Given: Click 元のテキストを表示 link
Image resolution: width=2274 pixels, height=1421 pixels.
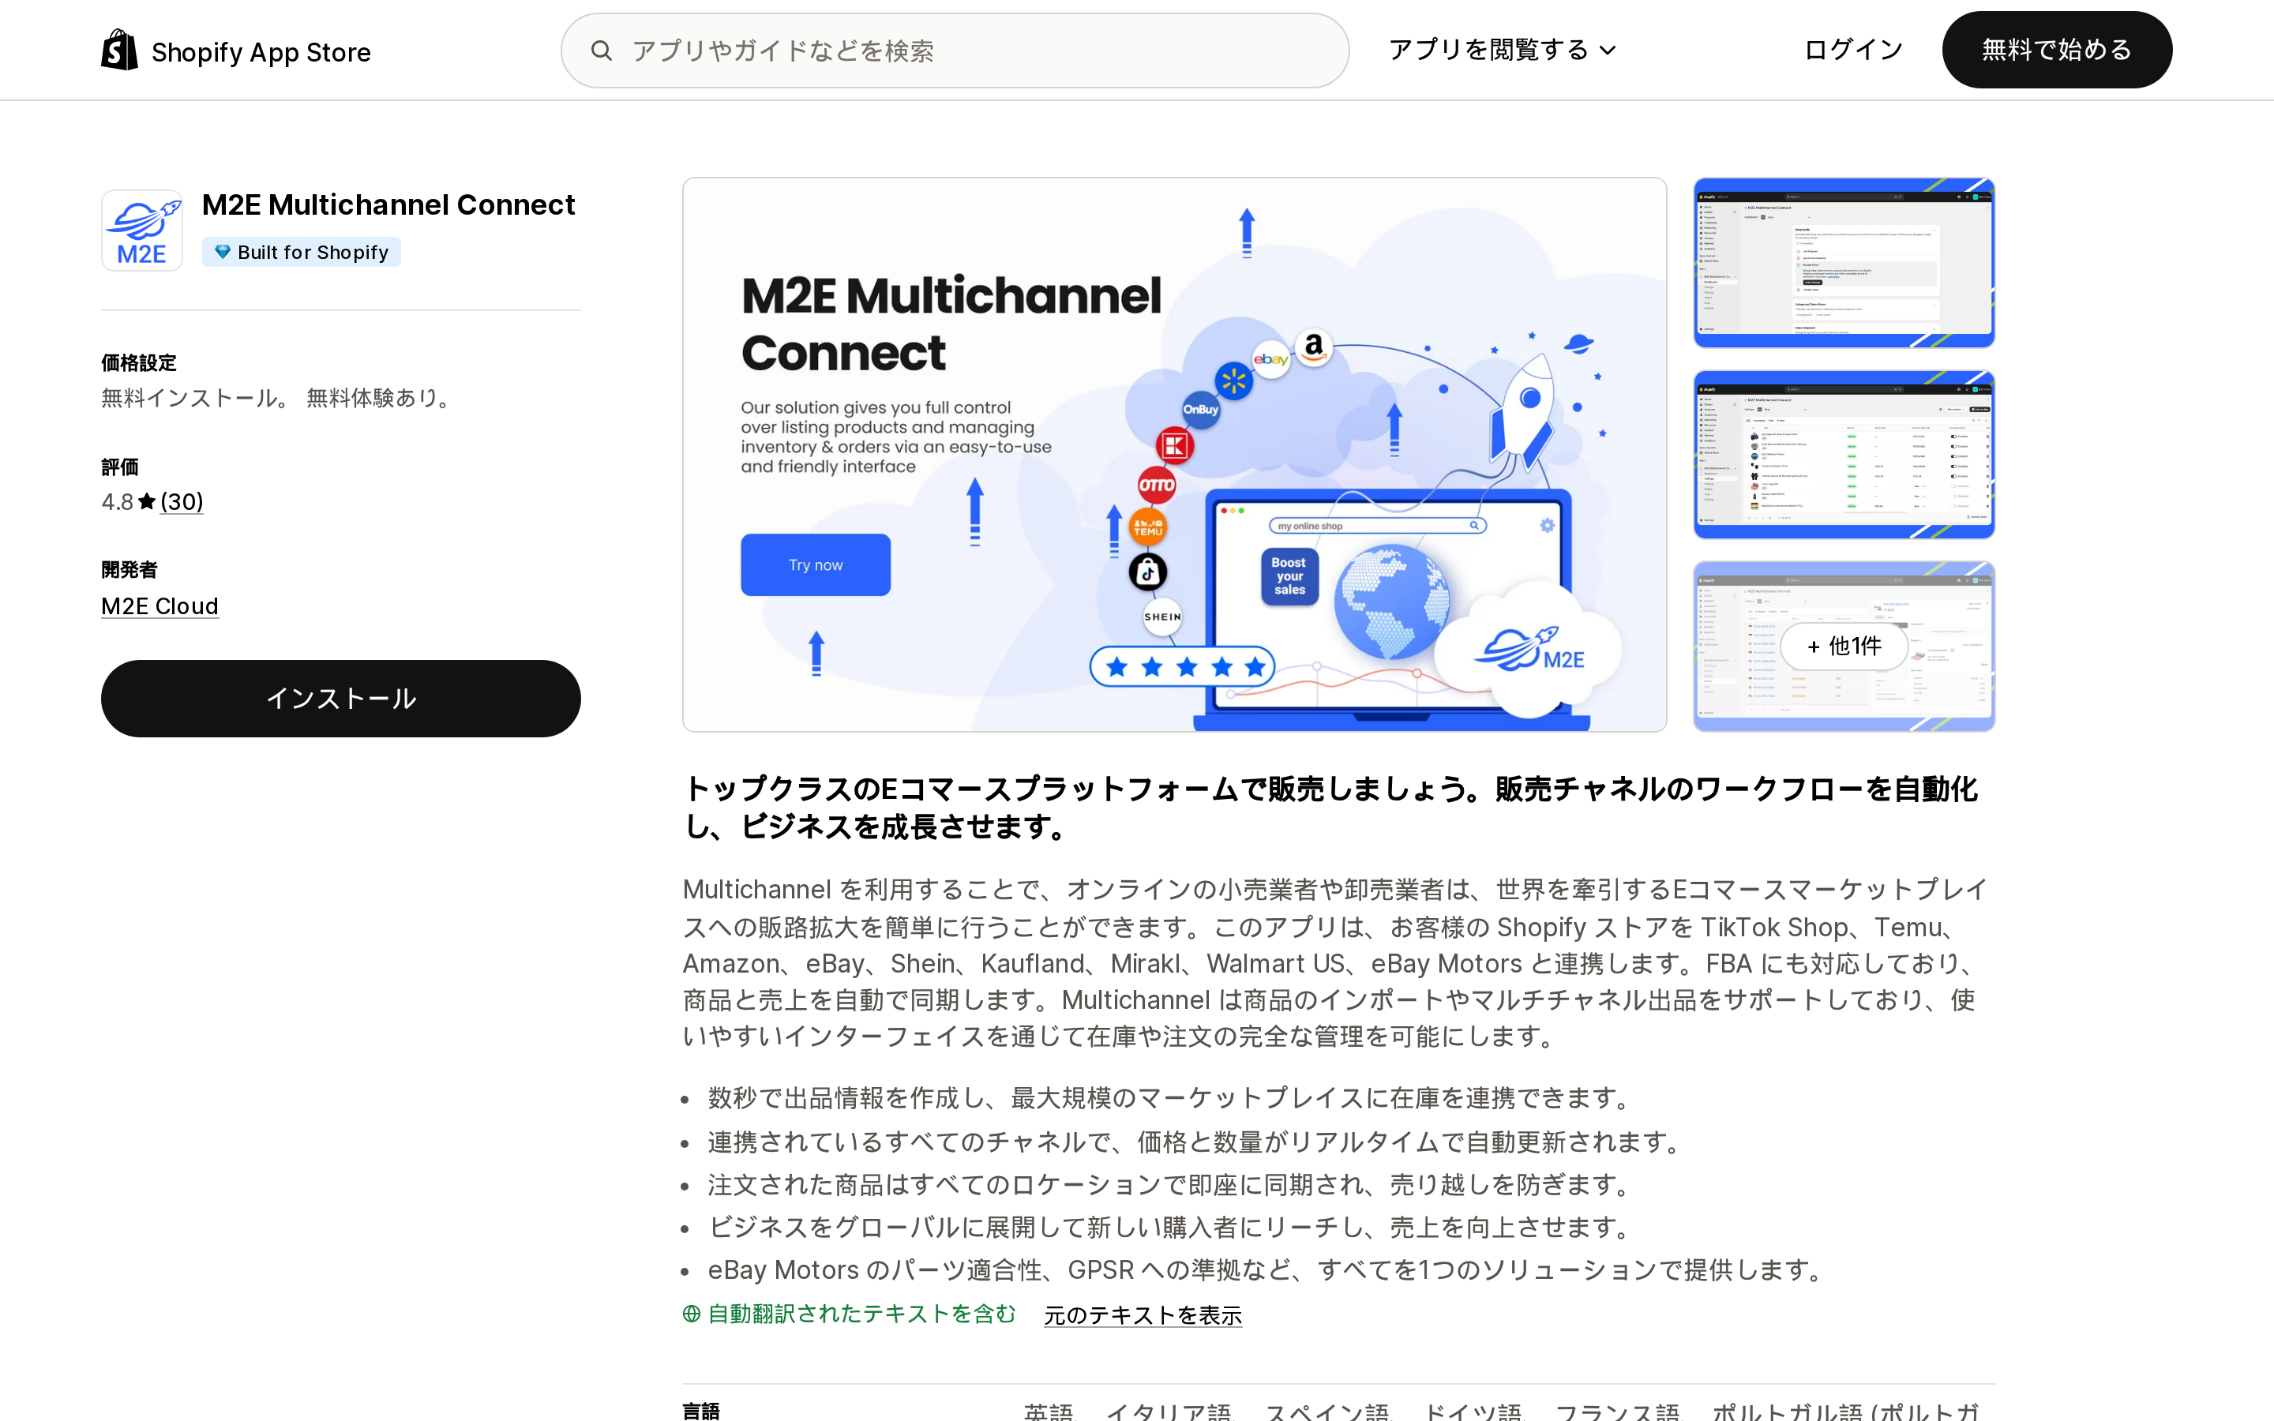Looking at the screenshot, I should (1143, 1314).
